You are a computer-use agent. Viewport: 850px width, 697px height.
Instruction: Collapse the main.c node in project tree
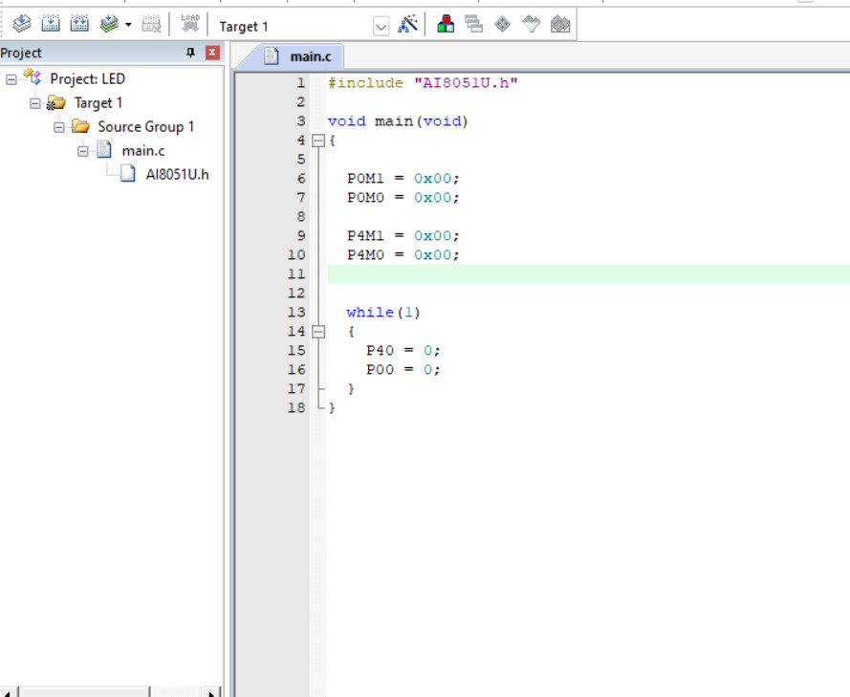click(x=83, y=151)
